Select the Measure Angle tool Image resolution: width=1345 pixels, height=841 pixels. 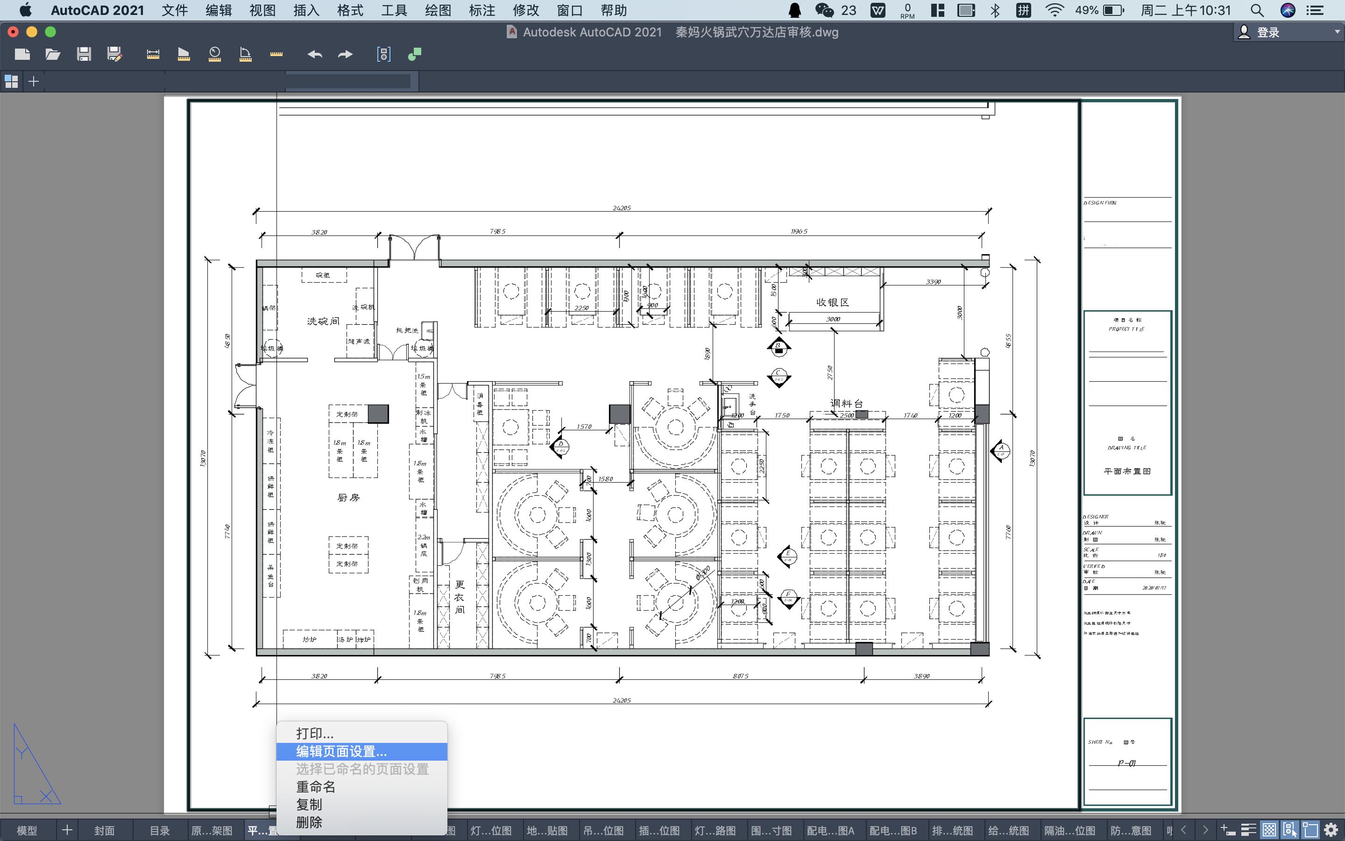coord(245,54)
